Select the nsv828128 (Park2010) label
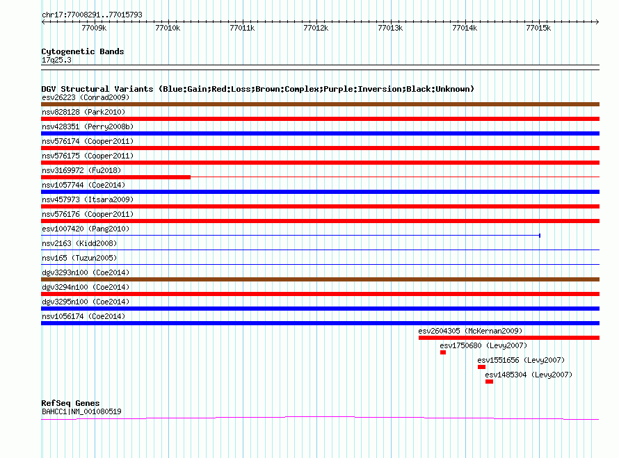The height and width of the screenshot is (458, 619). (83, 112)
